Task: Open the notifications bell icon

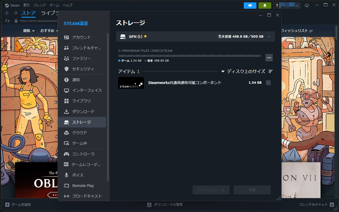Action: [x=265, y=5]
